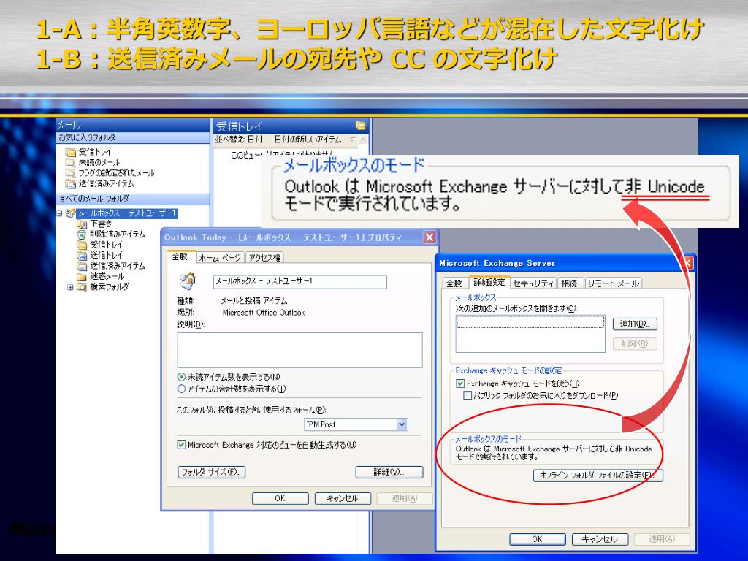Click into the 説明(D) description text box
The height and width of the screenshot is (561, 748).
coord(300,350)
